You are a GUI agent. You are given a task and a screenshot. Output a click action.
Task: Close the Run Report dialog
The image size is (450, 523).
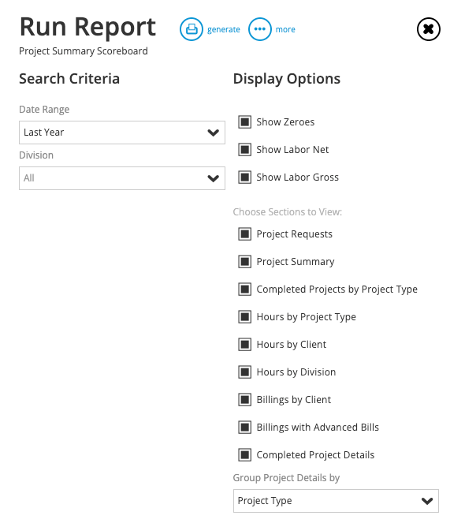429,29
